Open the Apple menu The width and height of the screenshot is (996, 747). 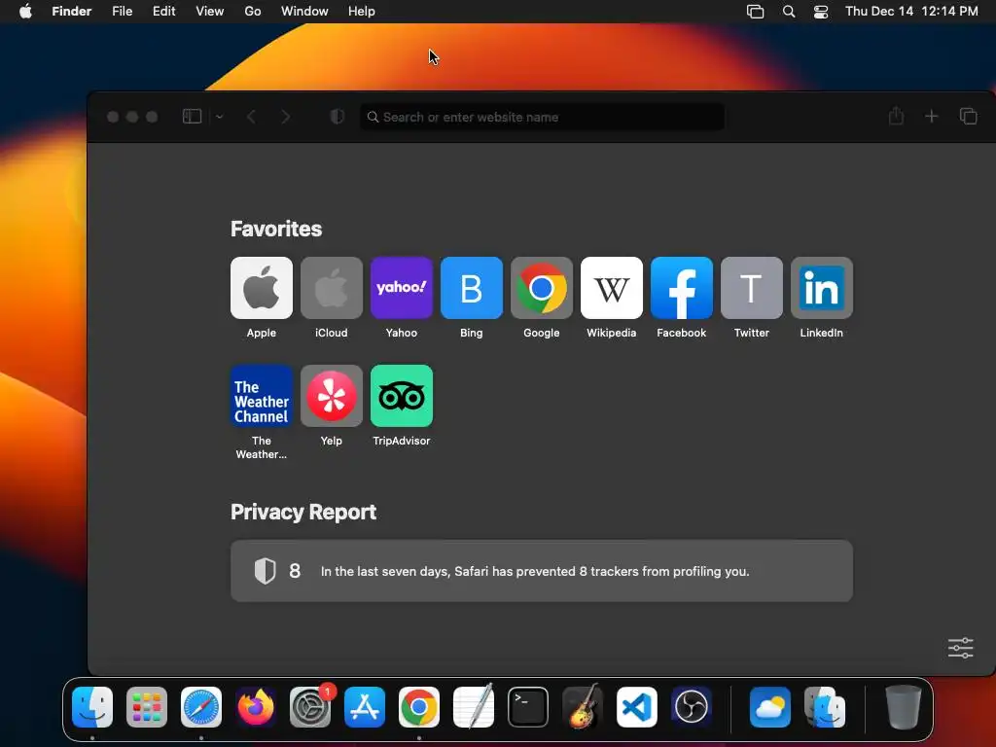(25, 12)
